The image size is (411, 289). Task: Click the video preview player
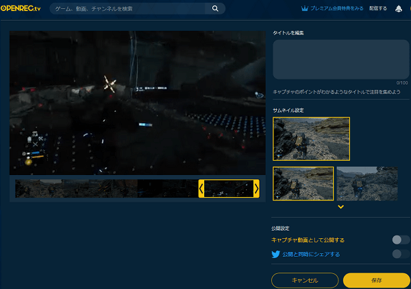tap(138, 103)
